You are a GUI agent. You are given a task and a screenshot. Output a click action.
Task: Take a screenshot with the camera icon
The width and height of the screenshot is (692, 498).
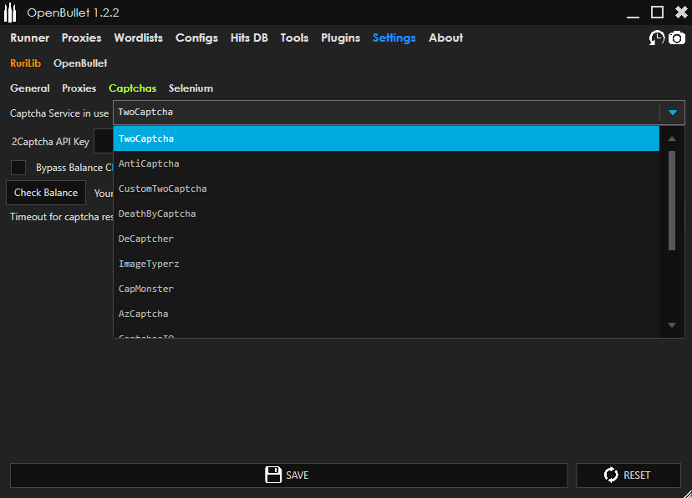pyautogui.click(x=677, y=38)
